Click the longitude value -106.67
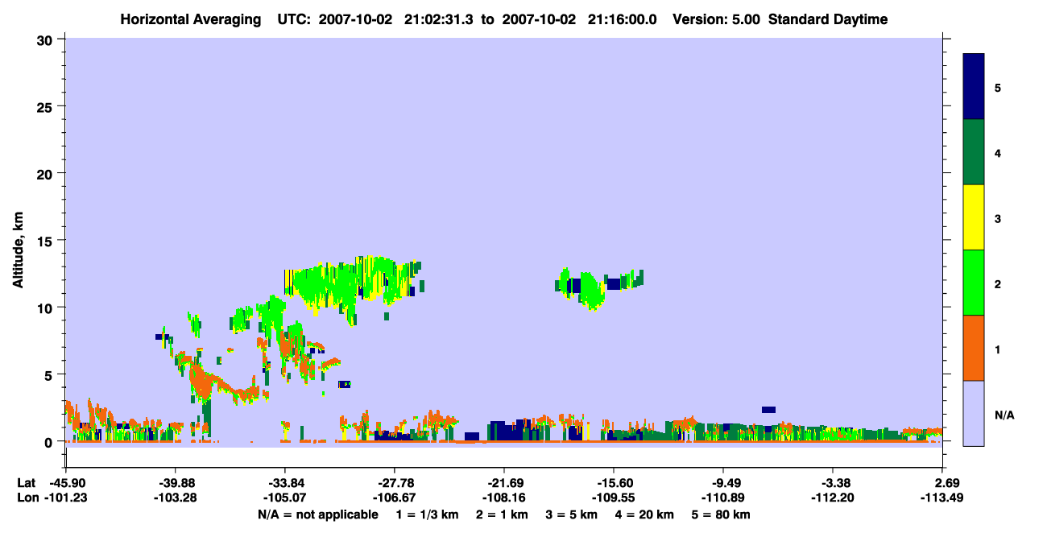This screenshot has width=1047, height=537. point(395,498)
